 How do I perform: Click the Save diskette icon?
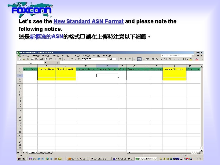(x=28, y=59)
